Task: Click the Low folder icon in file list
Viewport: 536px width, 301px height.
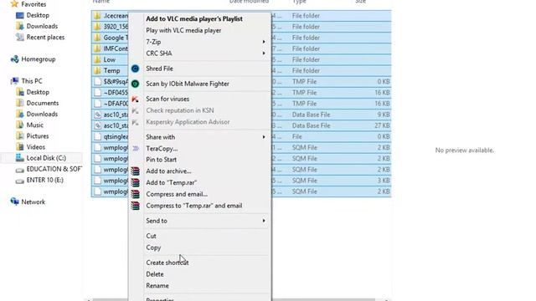Action: [97, 59]
